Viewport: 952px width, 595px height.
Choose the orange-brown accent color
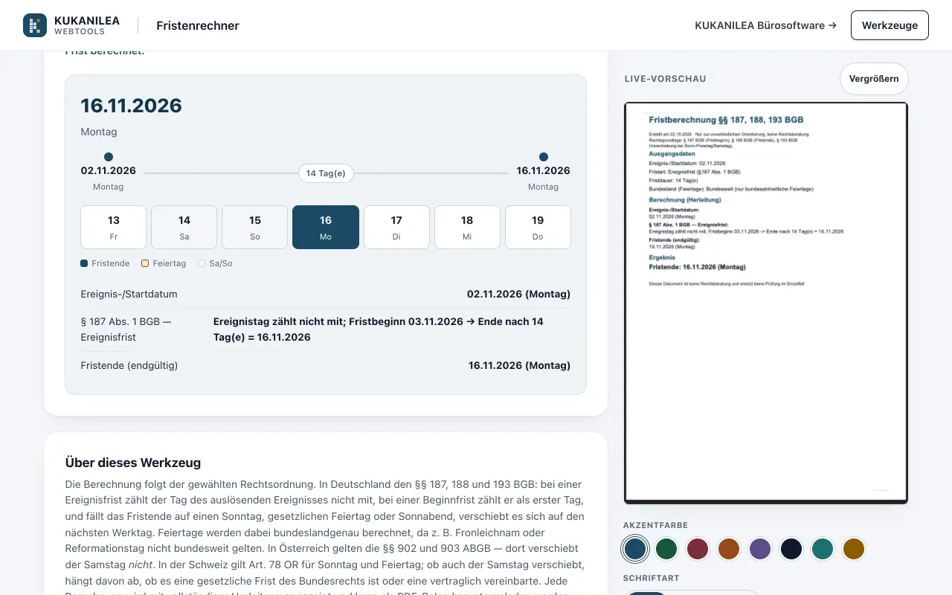click(729, 549)
